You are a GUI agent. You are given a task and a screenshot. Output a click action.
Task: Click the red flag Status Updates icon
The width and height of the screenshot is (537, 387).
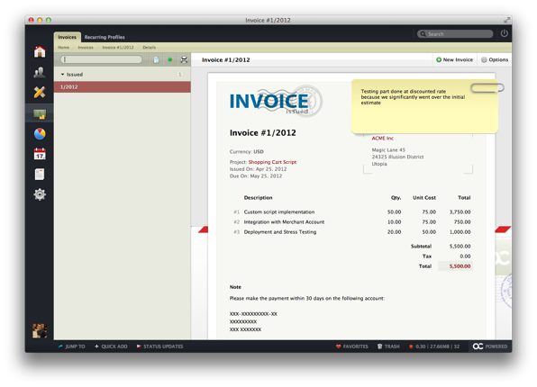tap(139, 346)
